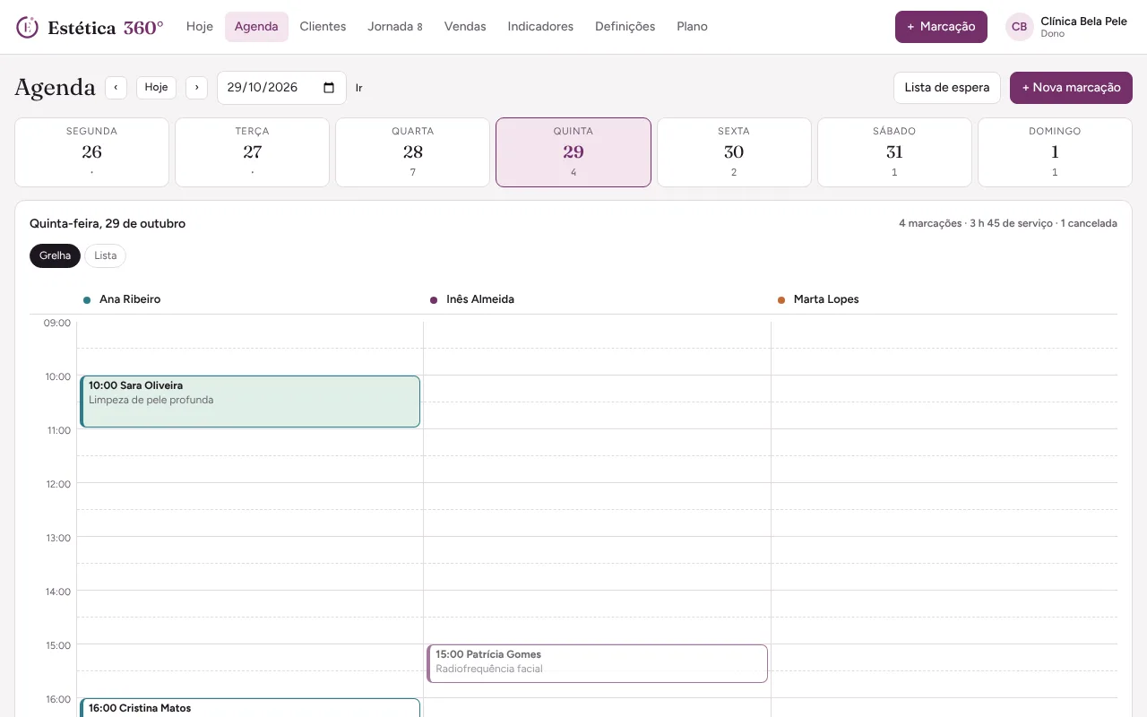This screenshot has height=717, width=1147.
Task: Click the Estética 360° logo icon
Action: [28, 27]
